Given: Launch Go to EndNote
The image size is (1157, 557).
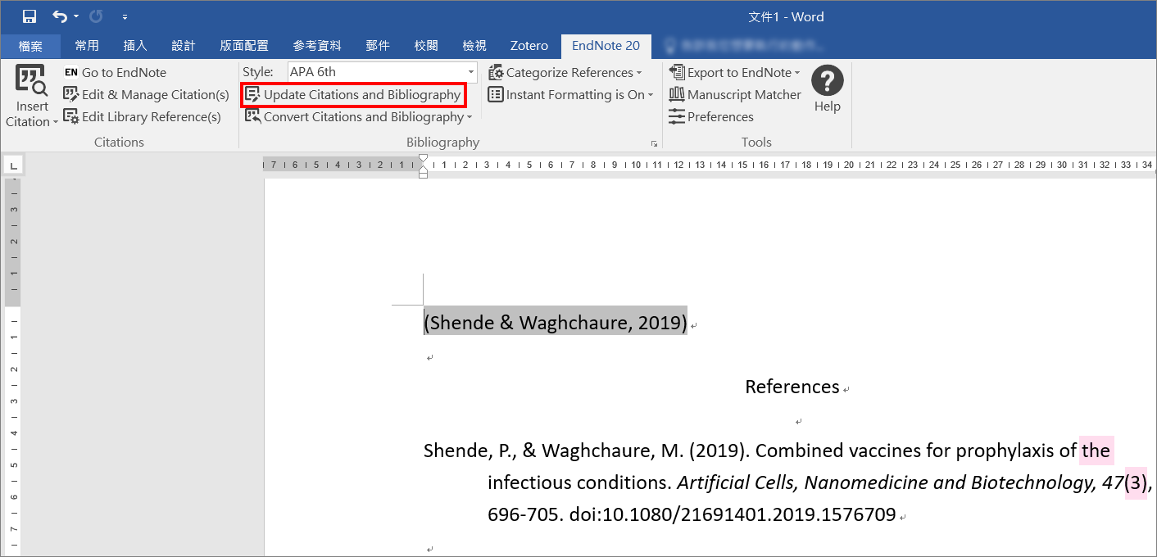Looking at the screenshot, I should pos(115,73).
